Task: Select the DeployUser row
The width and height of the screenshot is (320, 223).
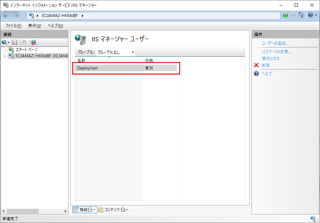Action: pos(126,68)
